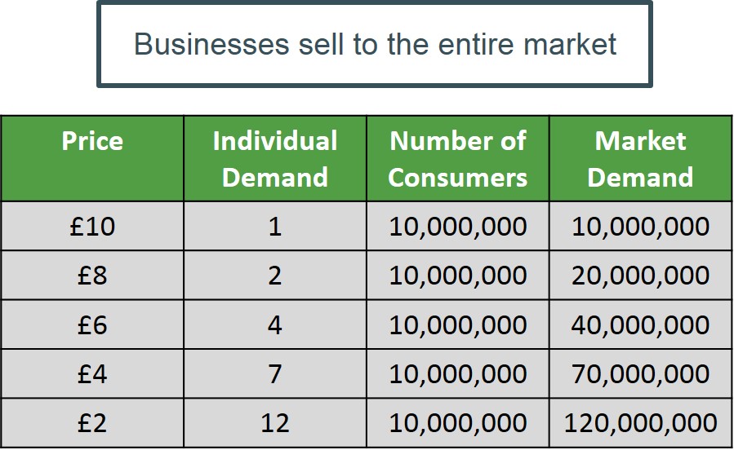734x459 pixels.
Task: Click the 120,000,000 market demand cell
Action: (x=640, y=423)
